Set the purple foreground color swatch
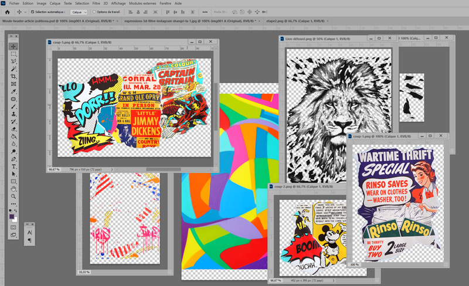Viewport: 469px width, 286px height. pos(12,216)
